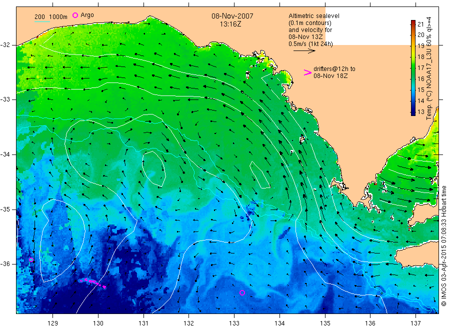Click the latitude axis label -36

click(x=5, y=263)
